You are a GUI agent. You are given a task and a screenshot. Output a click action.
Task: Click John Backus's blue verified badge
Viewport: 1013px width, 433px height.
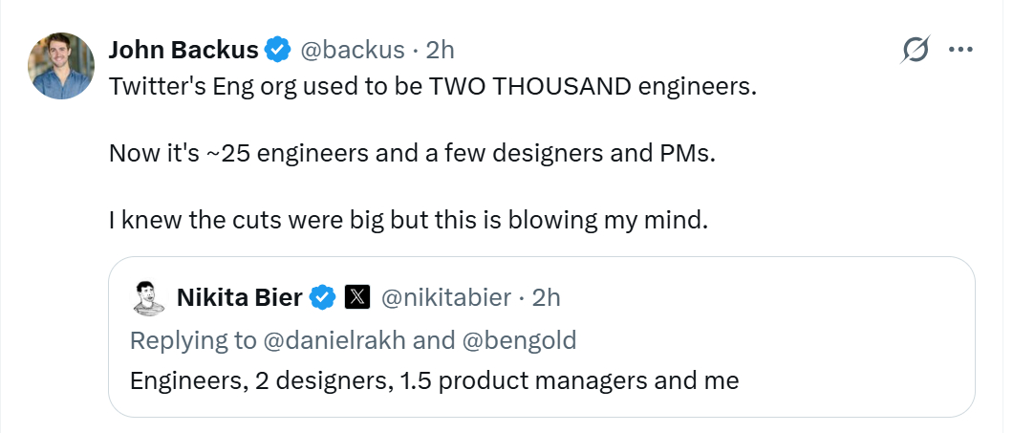click(278, 49)
